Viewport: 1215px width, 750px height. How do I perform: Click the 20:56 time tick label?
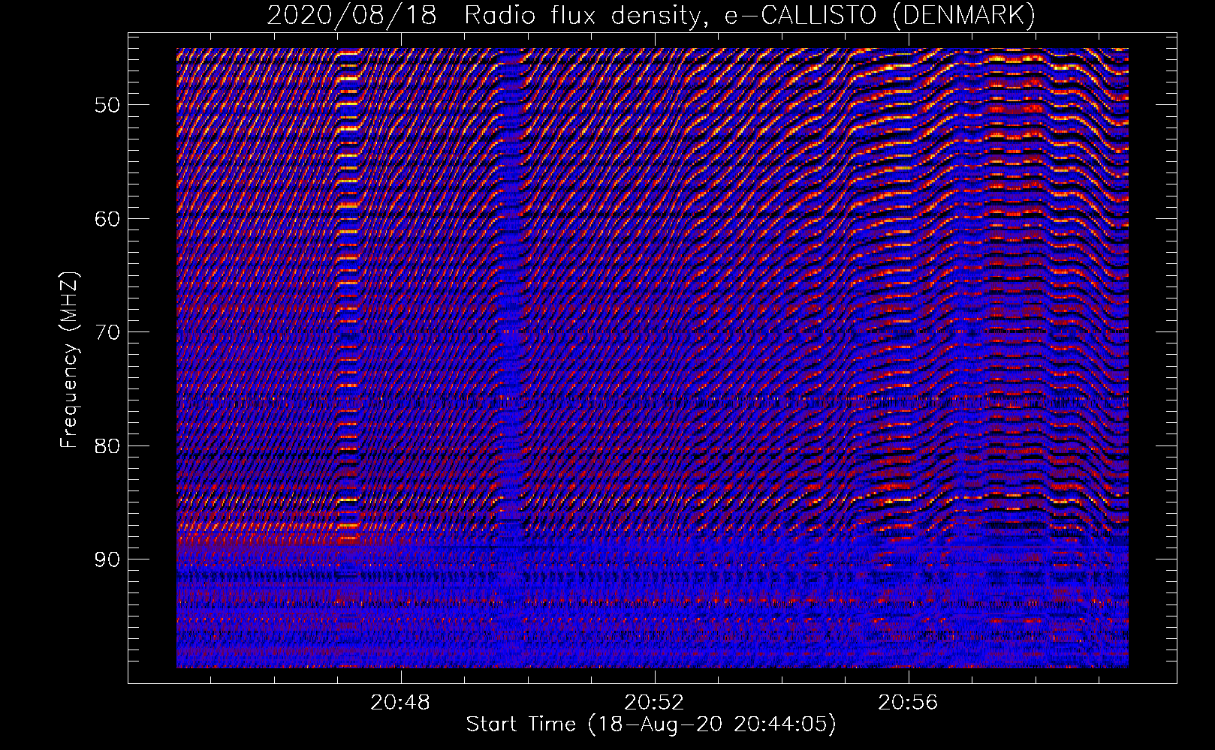click(909, 703)
